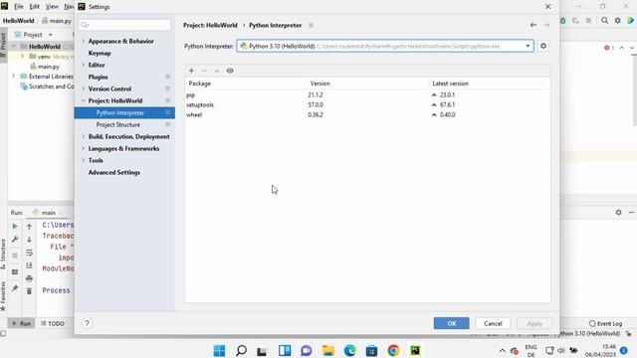Expand Build, Execution, Deployment section

(83, 137)
